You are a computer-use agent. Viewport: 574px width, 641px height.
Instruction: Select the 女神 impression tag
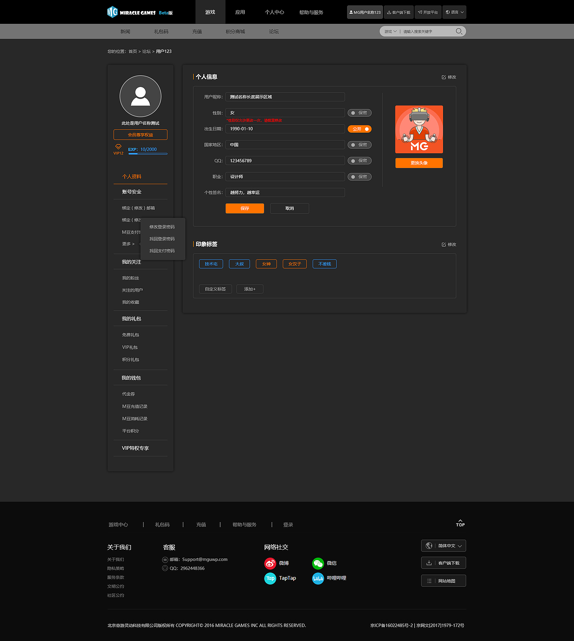(266, 264)
